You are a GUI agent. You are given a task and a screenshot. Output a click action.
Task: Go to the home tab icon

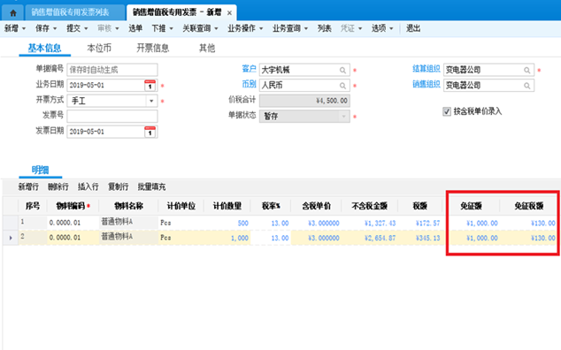(13, 13)
